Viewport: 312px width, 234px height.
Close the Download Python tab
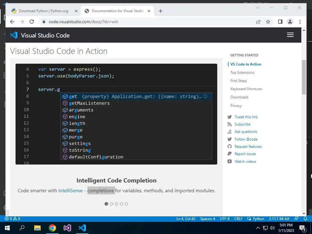tap(76, 11)
